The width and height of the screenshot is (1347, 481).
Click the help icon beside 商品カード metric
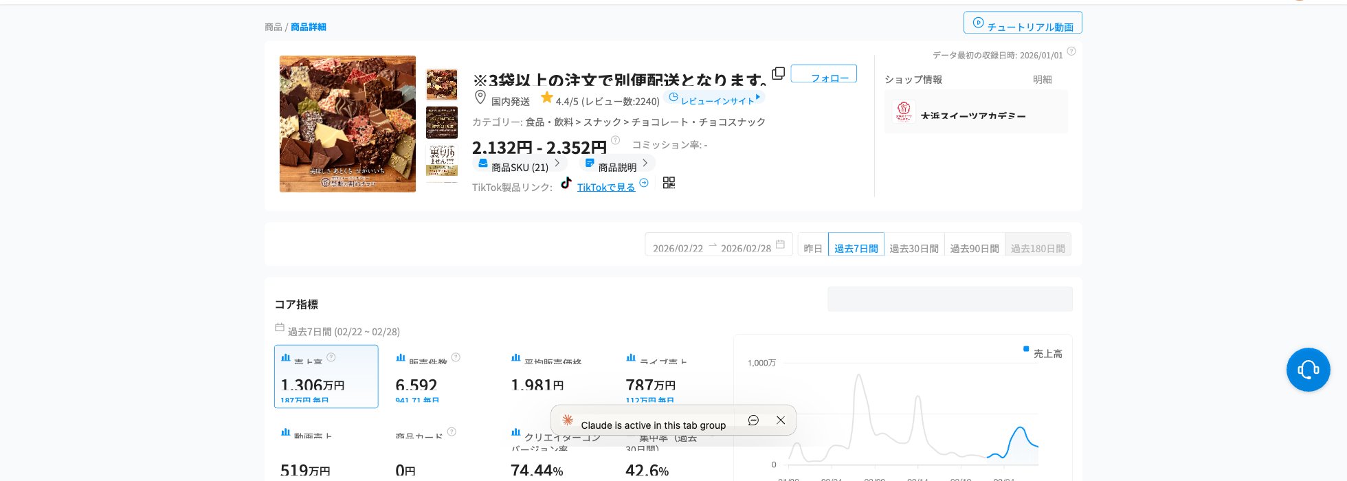pyautogui.click(x=452, y=432)
